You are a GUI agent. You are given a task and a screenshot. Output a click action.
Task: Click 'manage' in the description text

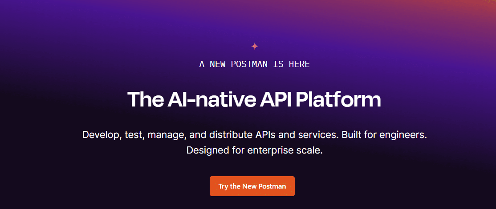[171, 134]
